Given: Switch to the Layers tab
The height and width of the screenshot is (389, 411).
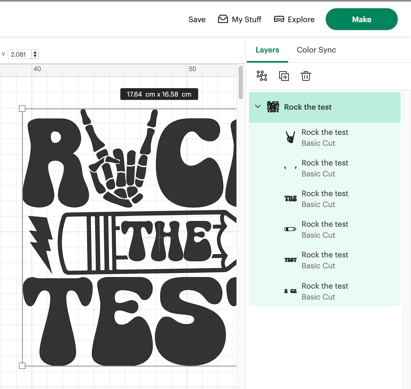Looking at the screenshot, I should (x=267, y=50).
